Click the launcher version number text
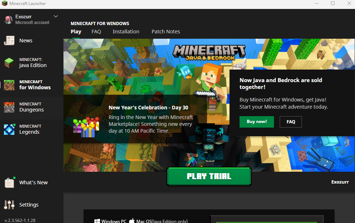The image size is (355, 223). click(x=20, y=220)
